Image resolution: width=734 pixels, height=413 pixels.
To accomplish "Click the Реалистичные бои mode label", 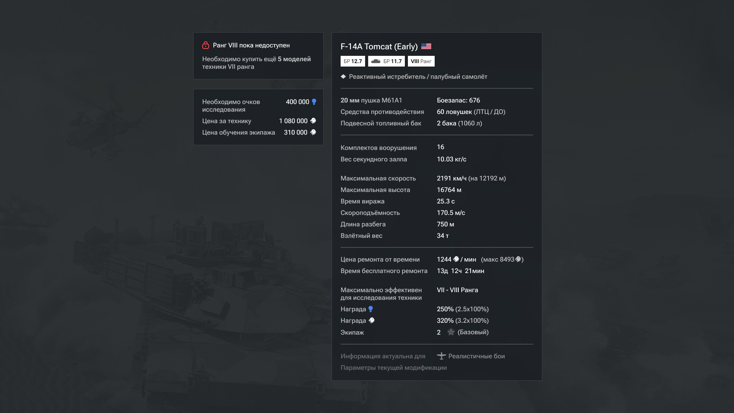I will [x=476, y=356].
